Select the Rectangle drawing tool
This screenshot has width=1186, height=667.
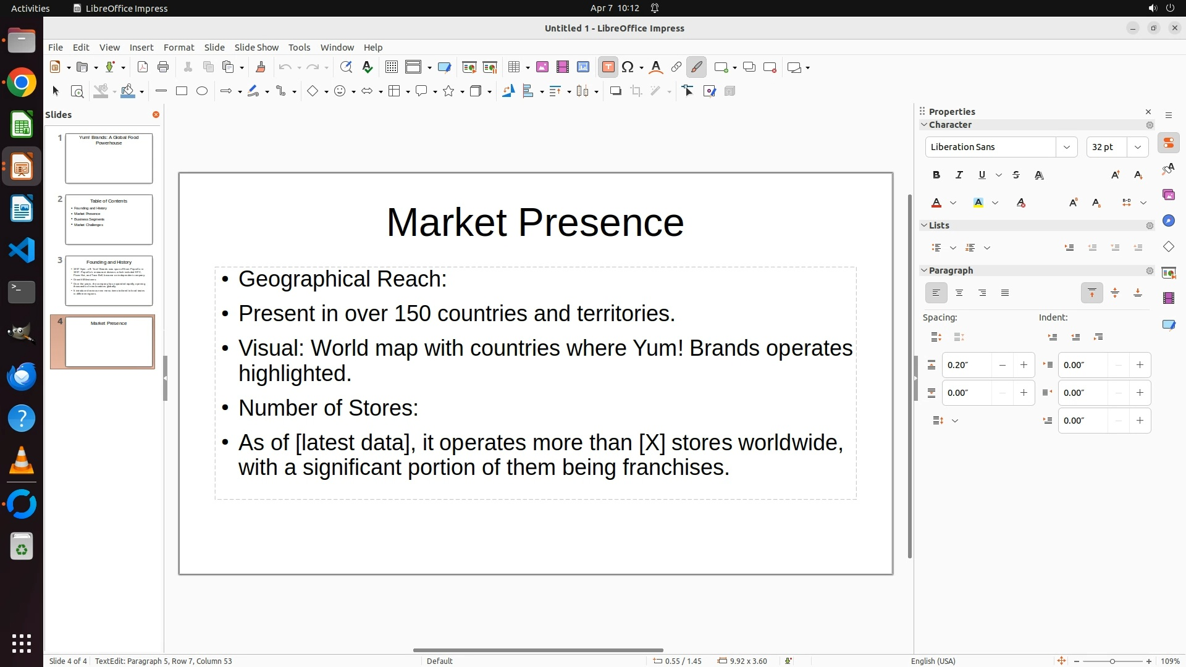tap(182, 91)
